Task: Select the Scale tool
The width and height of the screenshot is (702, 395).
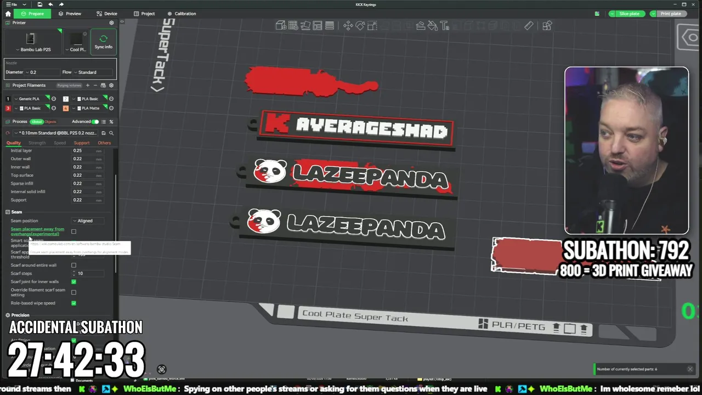Action: tap(372, 25)
